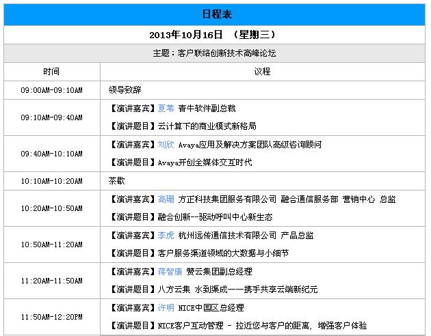Select the 11:50AM-12:20PM time slot
Viewport: 431px width, 336px height.
[51, 317]
